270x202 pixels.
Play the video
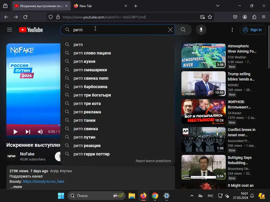coord(16,132)
